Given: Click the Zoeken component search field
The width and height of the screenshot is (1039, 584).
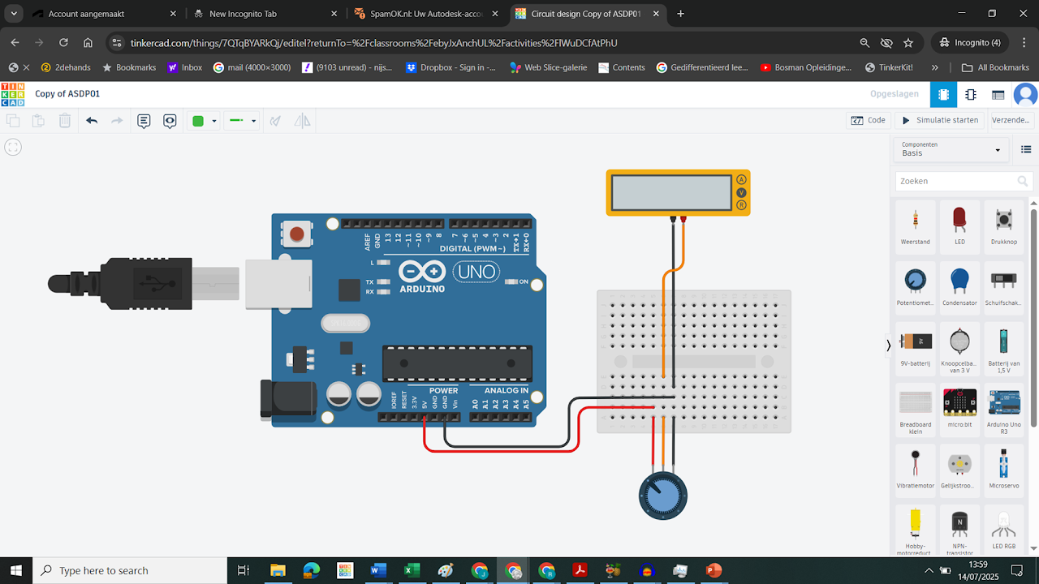Looking at the screenshot, I should pos(964,181).
